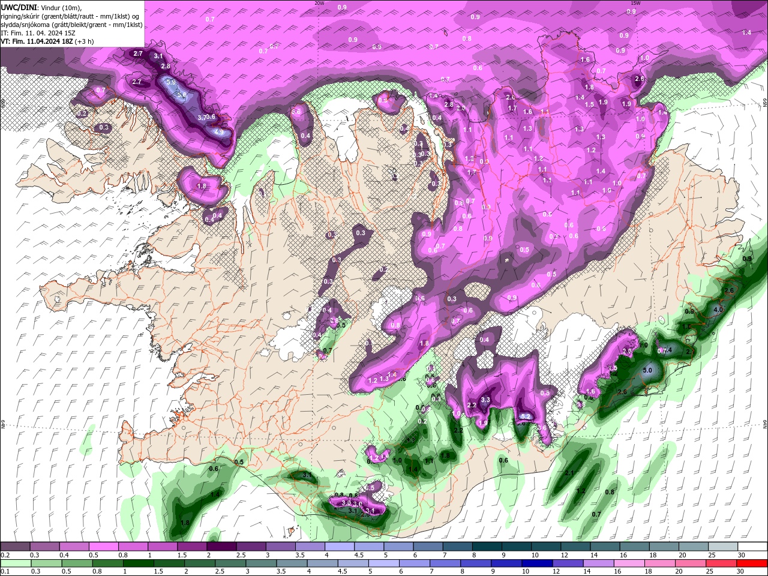Screen dimensions: 768x576
Task: Pick the light green swatch between 0.3 and 0.5 in the rain legend
Action: click(x=47, y=563)
